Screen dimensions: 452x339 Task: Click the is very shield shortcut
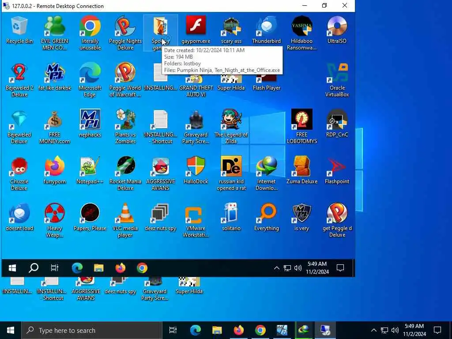301,218
